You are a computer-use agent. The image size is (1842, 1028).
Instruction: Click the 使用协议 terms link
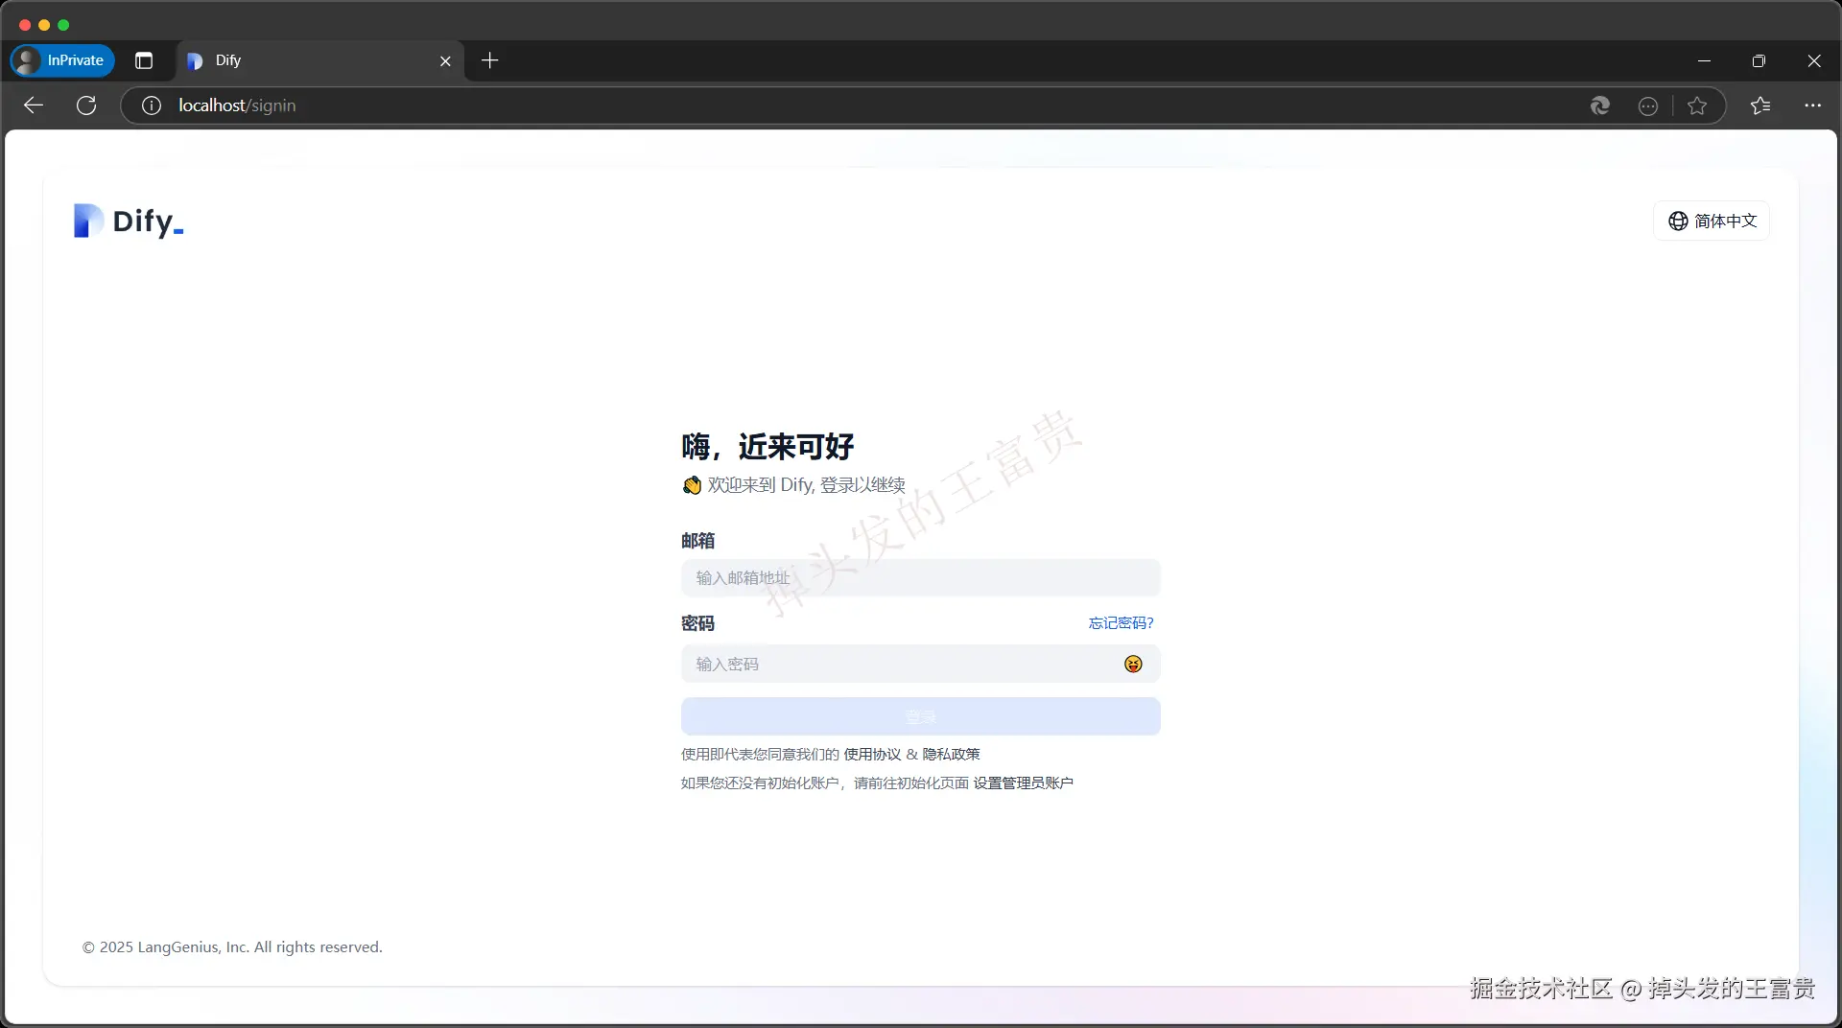(x=873, y=754)
